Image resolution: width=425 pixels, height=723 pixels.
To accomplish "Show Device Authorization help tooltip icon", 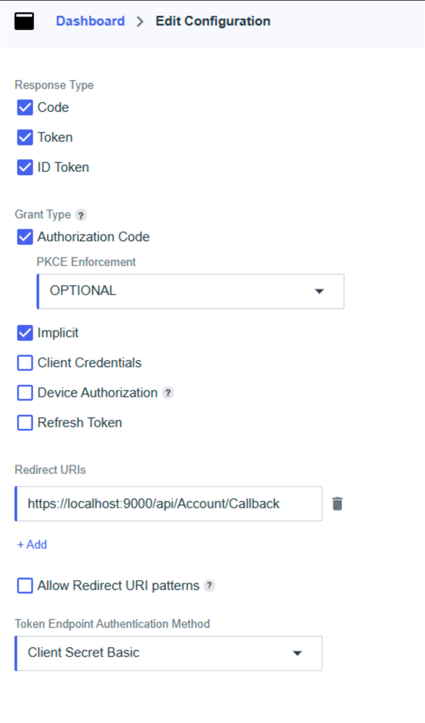I will tap(168, 393).
